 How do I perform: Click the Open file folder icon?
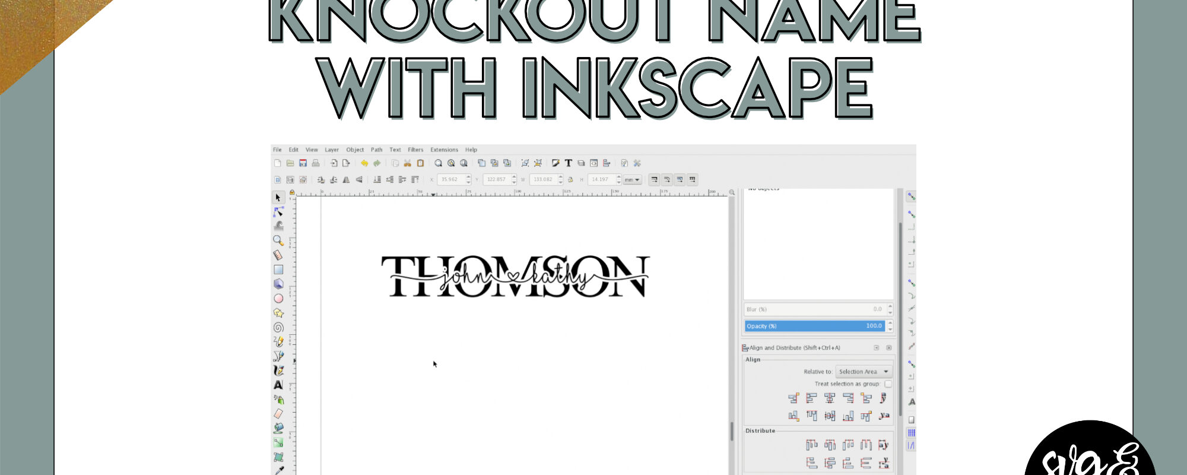[290, 163]
